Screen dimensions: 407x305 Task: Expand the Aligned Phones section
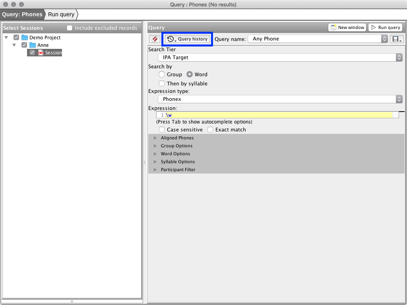pyautogui.click(x=155, y=138)
